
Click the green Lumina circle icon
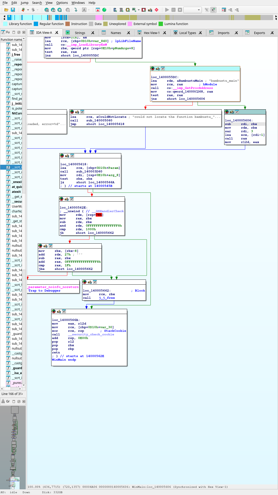tap(104, 10)
